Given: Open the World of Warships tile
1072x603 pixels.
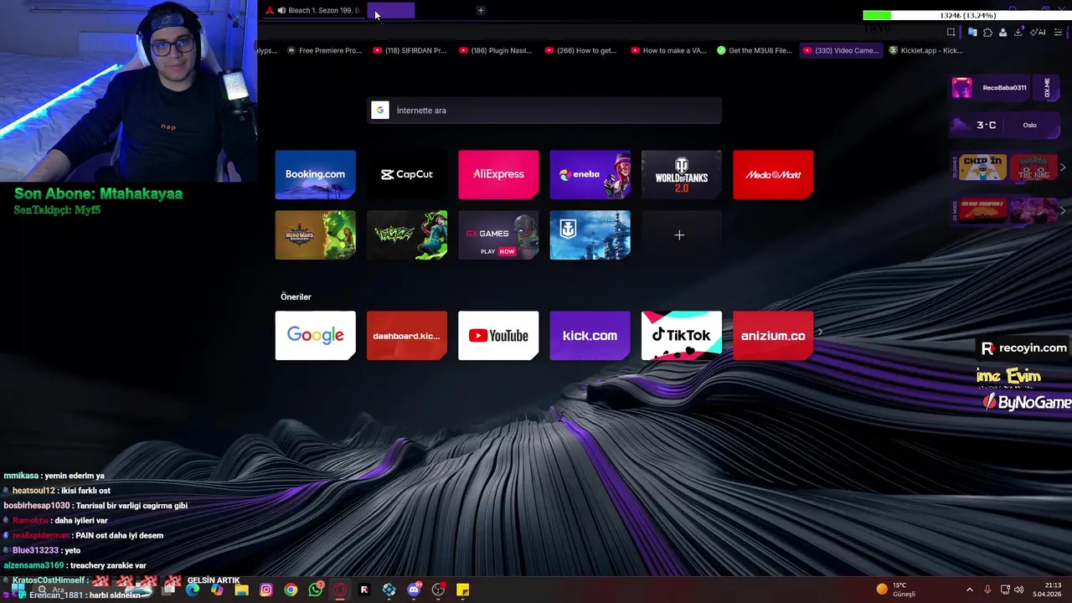Looking at the screenshot, I should 590,234.
